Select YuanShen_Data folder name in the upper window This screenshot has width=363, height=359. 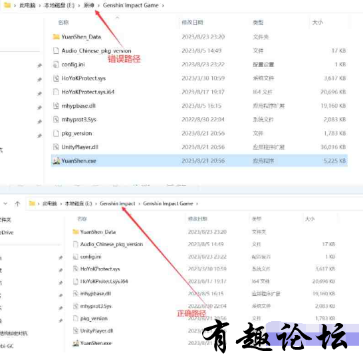[81, 37]
